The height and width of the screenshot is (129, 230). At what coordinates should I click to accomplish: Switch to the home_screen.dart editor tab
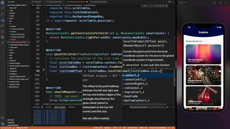pyautogui.click(x=55, y=2)
